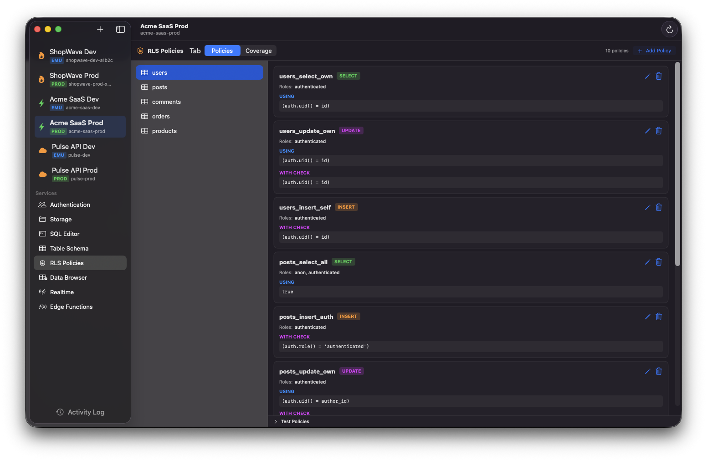
Task: Create a new project with the plus button
Action: pyautogui.click(x=100, y=29)
